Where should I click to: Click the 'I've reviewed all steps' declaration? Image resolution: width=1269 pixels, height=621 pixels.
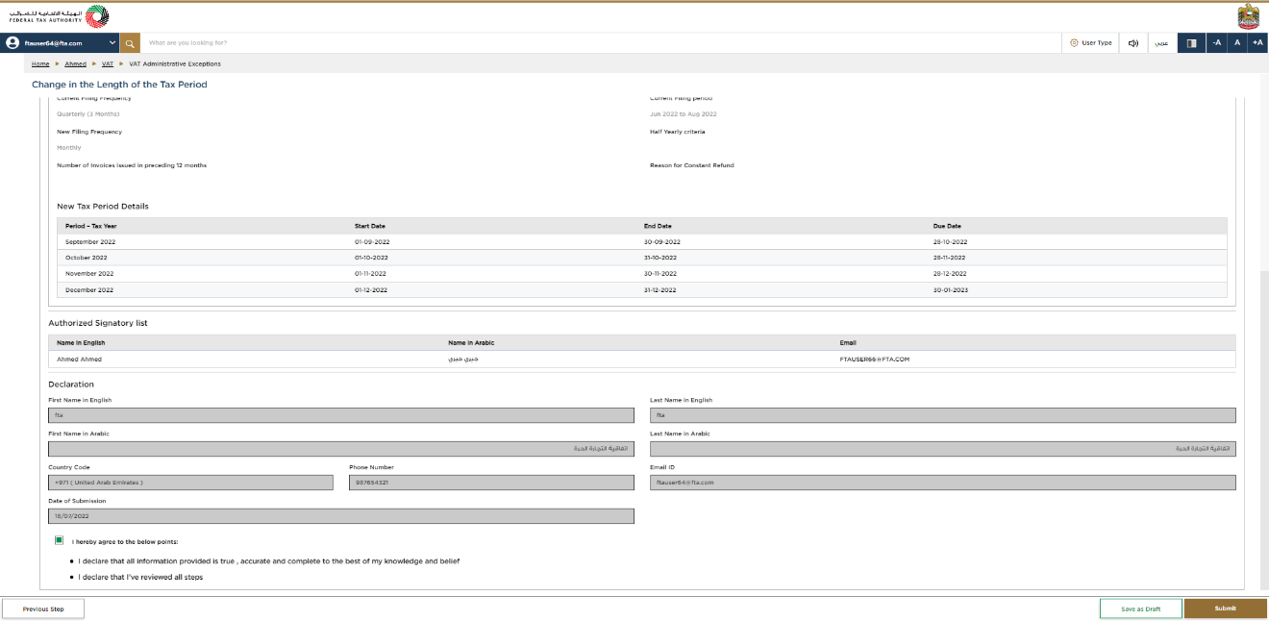click(x=140, y=577)
